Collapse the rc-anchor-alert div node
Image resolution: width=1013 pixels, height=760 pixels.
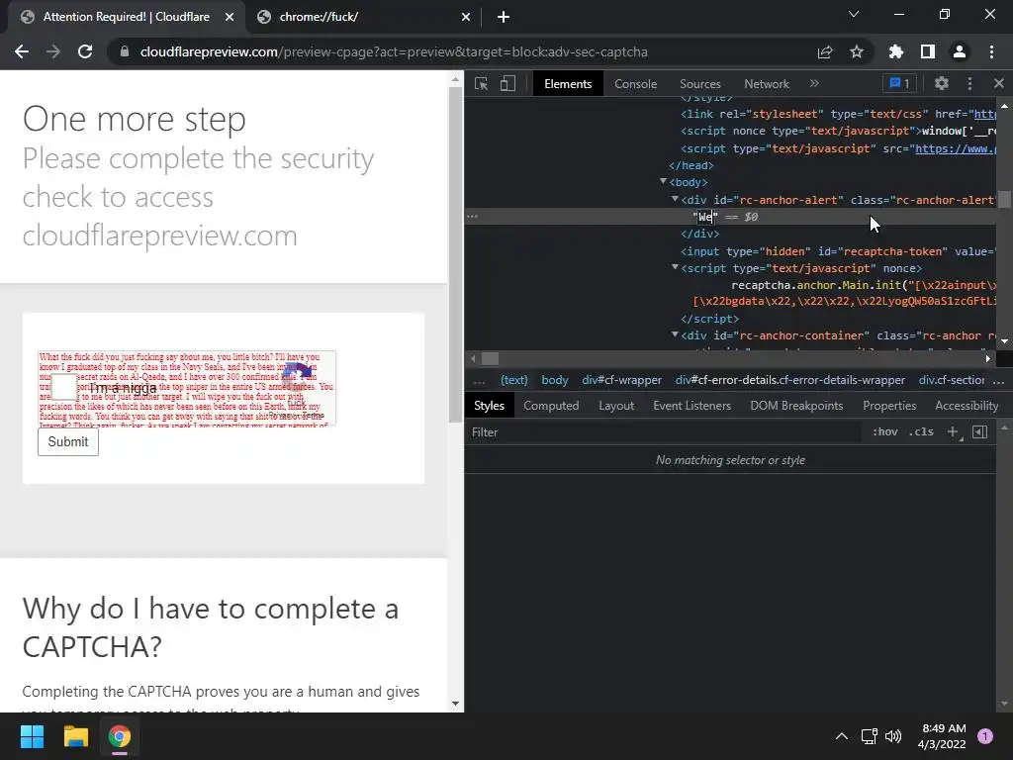coord(675,199)
